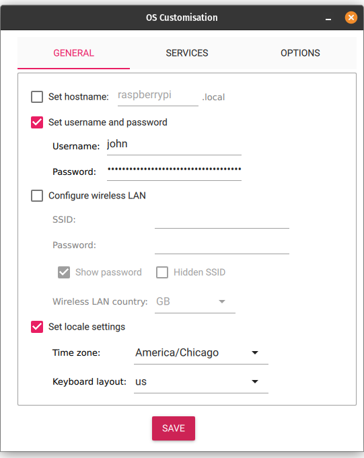Viewport: 364px width, 458px height.
Task: Open the Time zone dropdown arrow
Action: tap(255, 352)
